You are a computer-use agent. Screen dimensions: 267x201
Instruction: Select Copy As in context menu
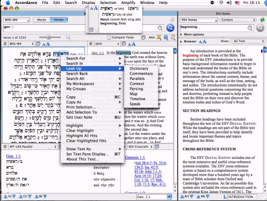point(92,102)
